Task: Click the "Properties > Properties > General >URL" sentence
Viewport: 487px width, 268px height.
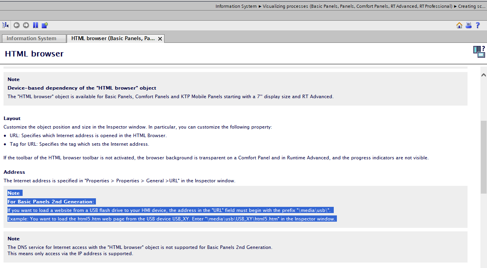Action: click(119, 181)
